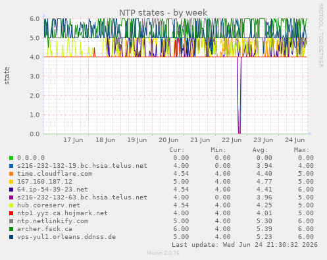Screen dimensions: 327x260
Task: Select ntp1.yyz.ca.hojmark.net legend label
Action: pyautogui.click(x=63, y=213)
